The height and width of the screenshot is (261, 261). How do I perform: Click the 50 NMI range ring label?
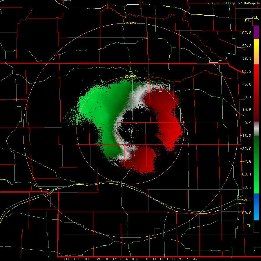pos(130,77)
